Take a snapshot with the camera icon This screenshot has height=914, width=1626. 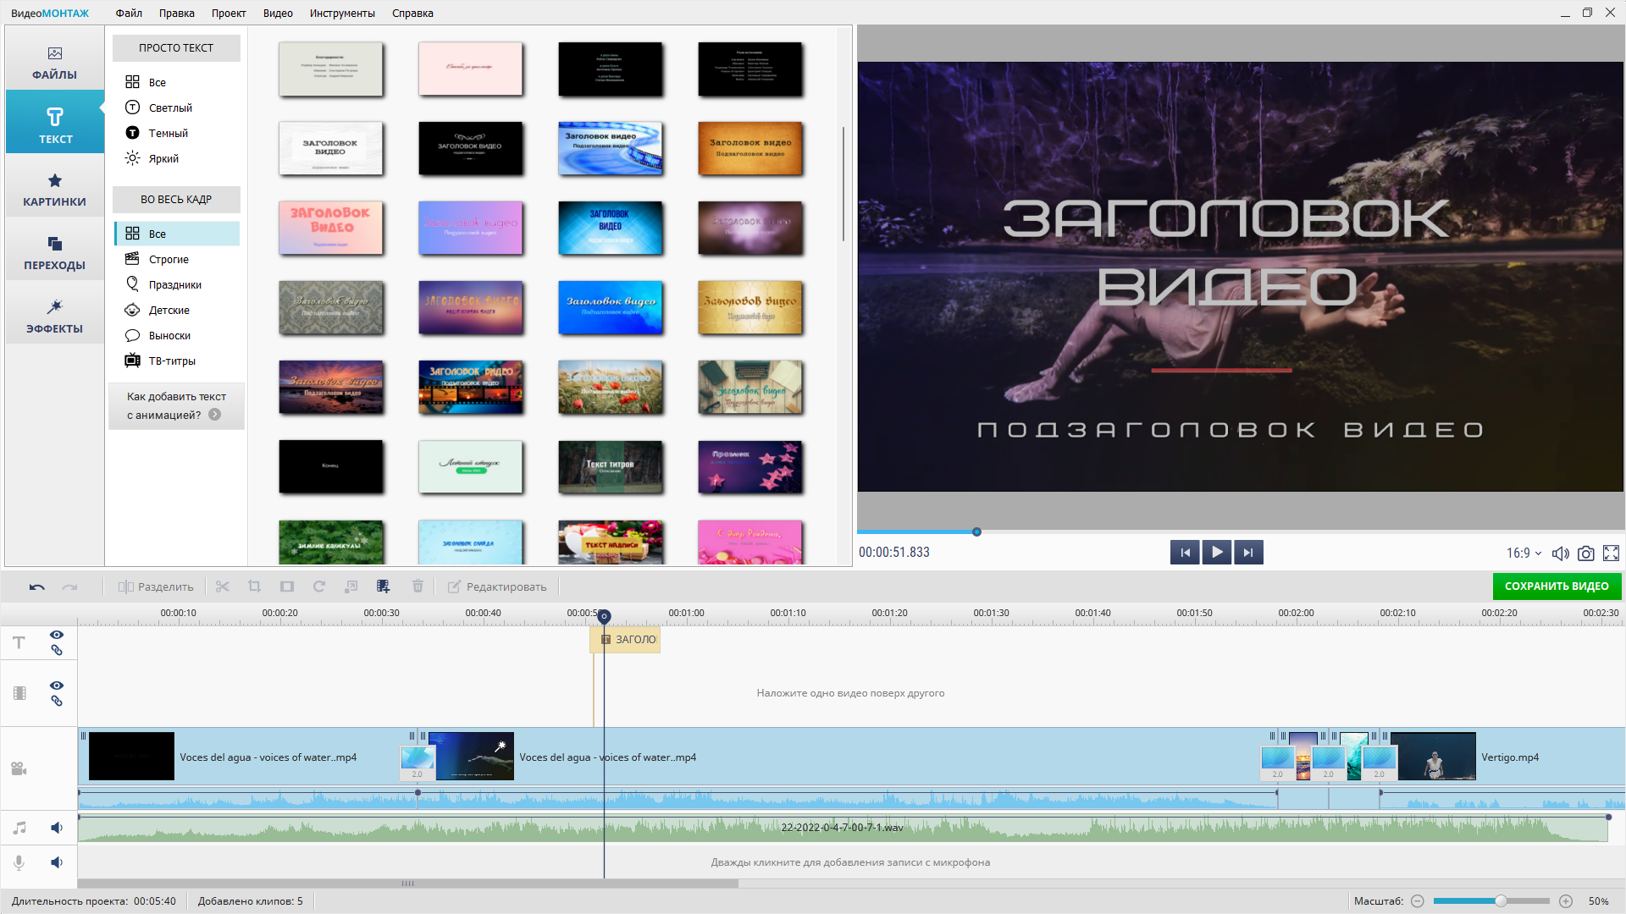(1585, 553)
